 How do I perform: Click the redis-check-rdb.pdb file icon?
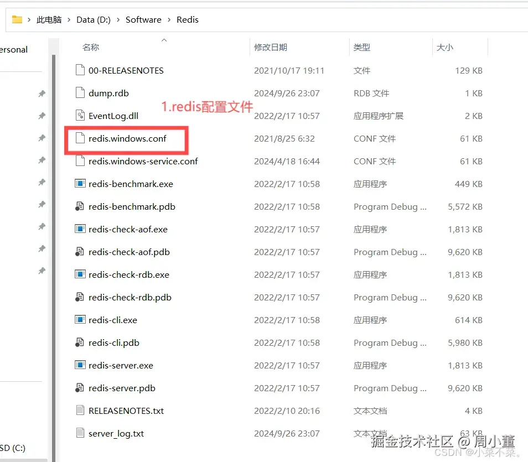tap(80, 297)
